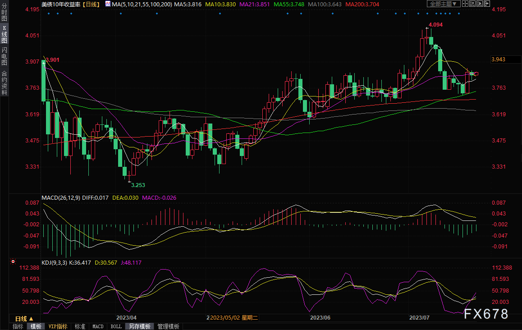Viewport: 522px width, 330px height.
Task: Click the 3.901 starting price label
Action: click(x=52, y=60)
